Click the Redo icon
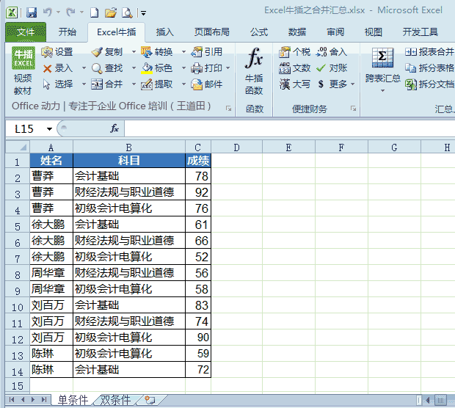This screenshot has height=408, width=455. [x=70, y=12]
